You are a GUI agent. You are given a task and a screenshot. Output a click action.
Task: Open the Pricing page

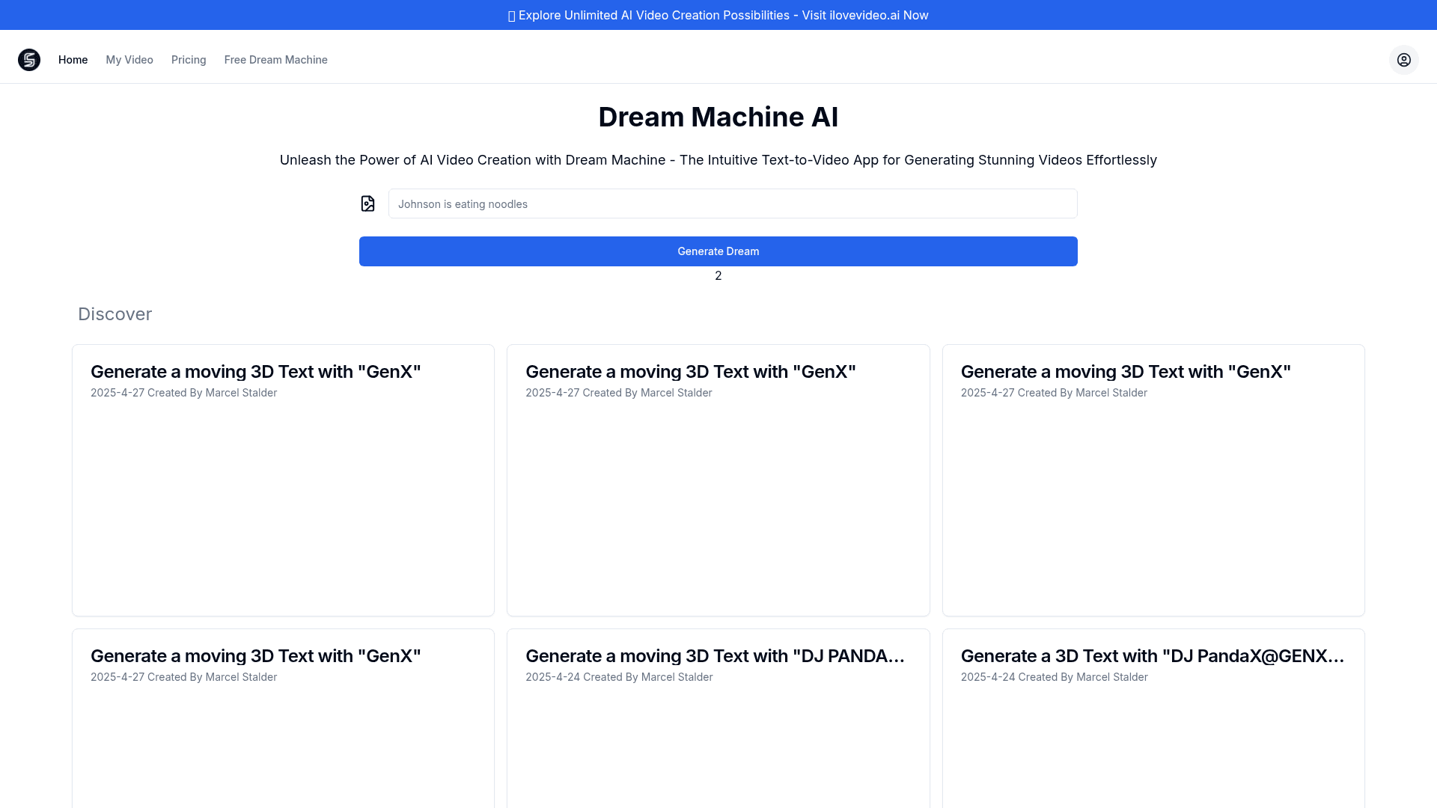pos(189,60)
